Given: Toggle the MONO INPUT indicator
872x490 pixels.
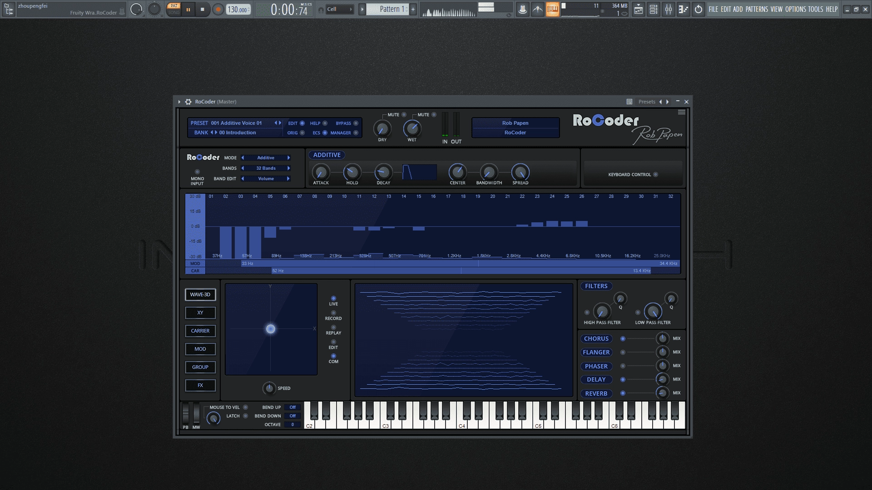Looking at the screenshot, I should click(197, 172).
